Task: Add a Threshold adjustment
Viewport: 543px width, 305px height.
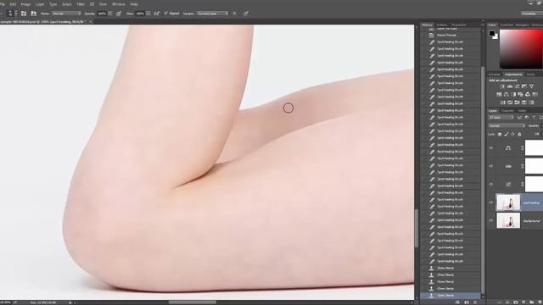Action: click(517, 103)
